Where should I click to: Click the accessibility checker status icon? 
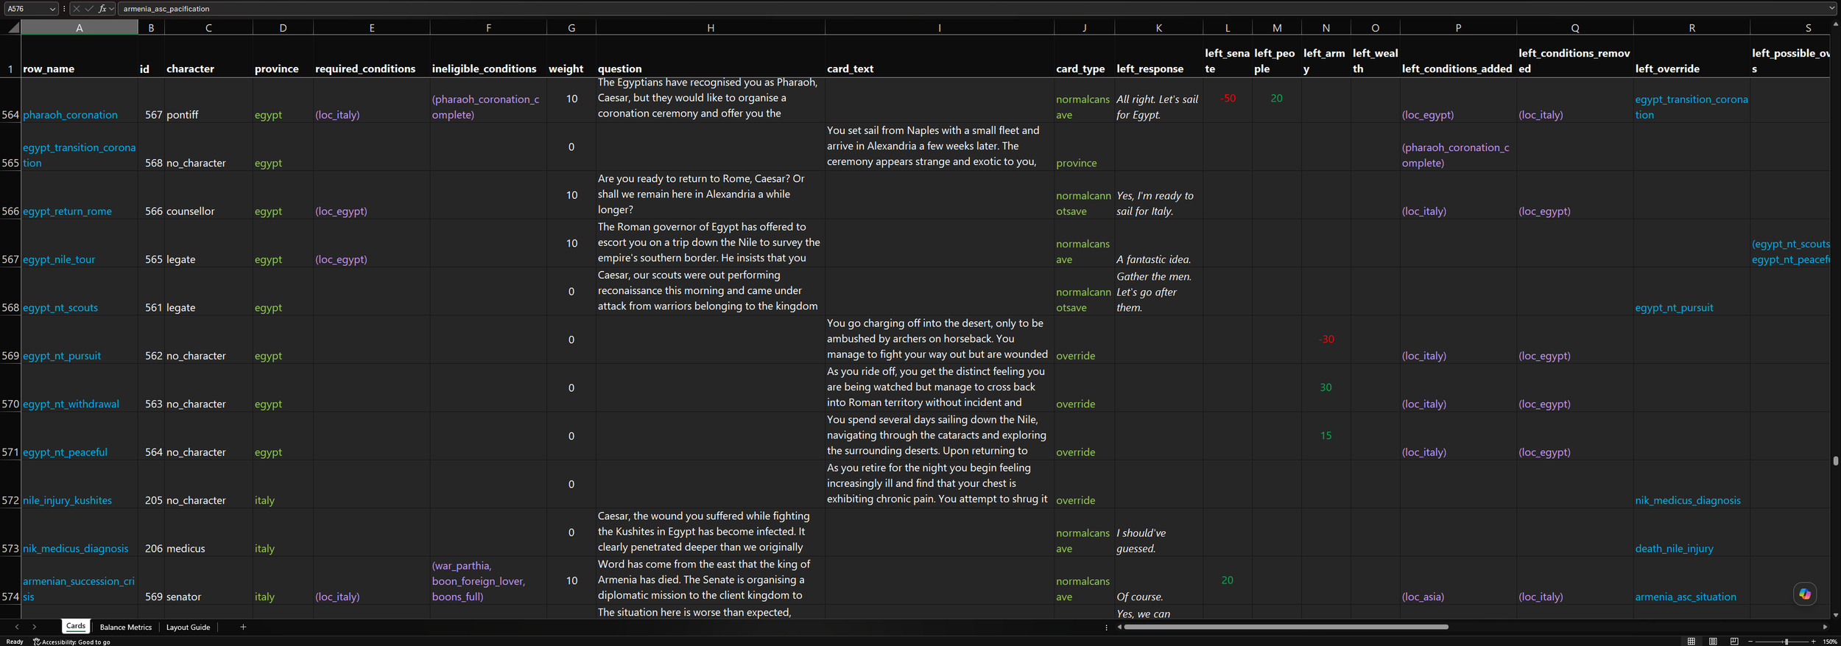(x=37, y=642)
